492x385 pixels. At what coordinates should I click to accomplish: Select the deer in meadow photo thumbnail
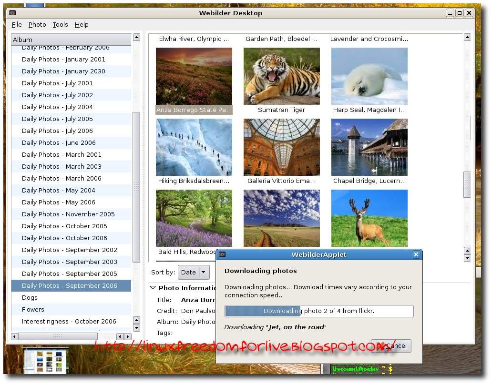tap(369, 218)
